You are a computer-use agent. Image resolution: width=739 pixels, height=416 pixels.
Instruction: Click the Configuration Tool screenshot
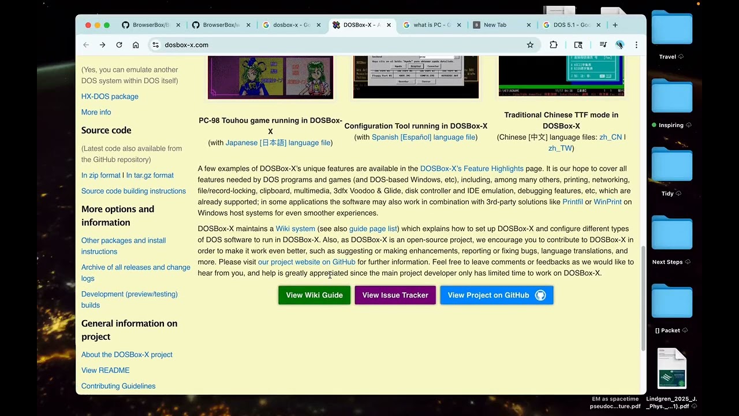pos(416,77)
